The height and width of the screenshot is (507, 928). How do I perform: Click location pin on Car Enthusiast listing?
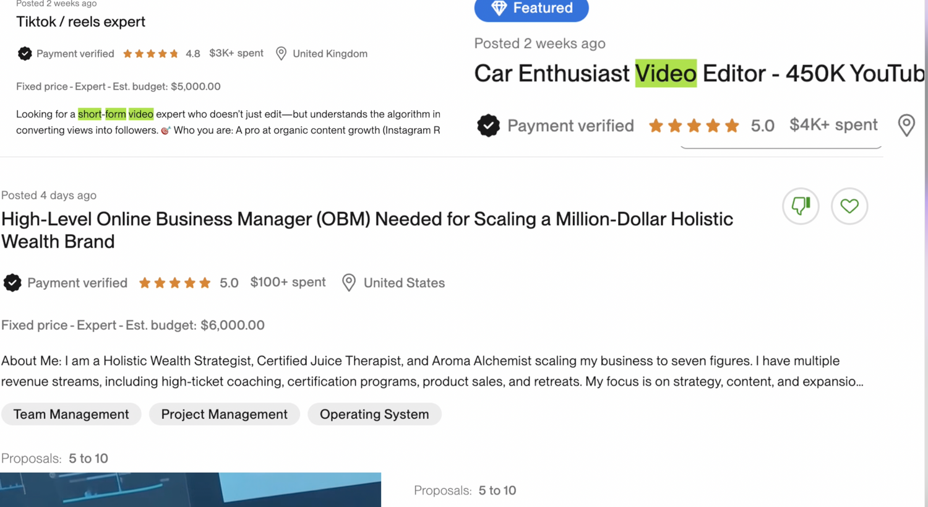(x=906, y=125)
